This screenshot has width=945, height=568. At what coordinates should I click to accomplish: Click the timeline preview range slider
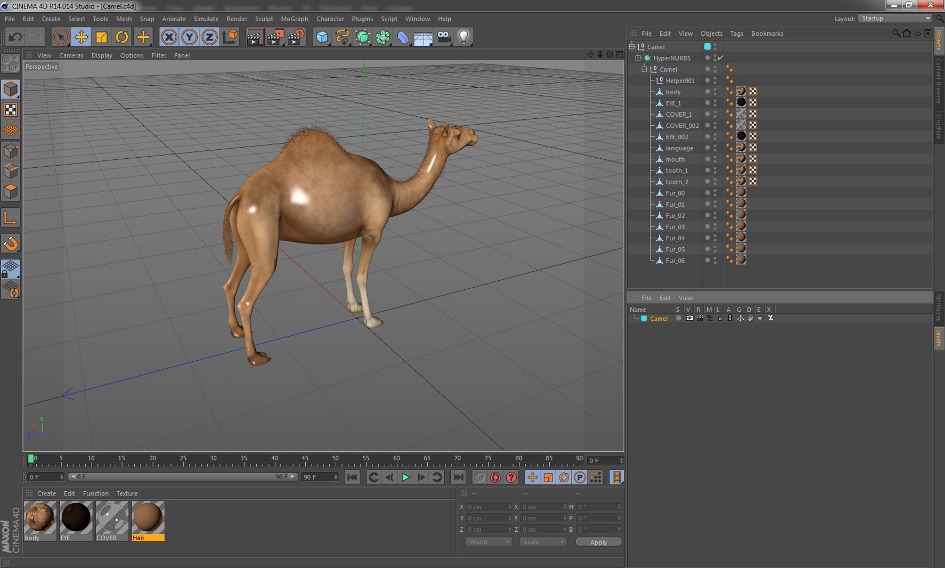183,476
